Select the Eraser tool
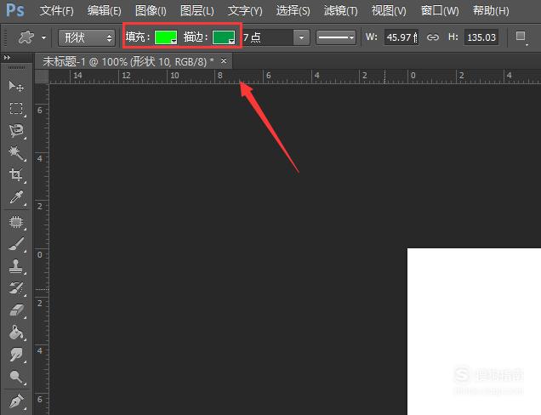The image size is (541, 415). click(x=16, y=310)
